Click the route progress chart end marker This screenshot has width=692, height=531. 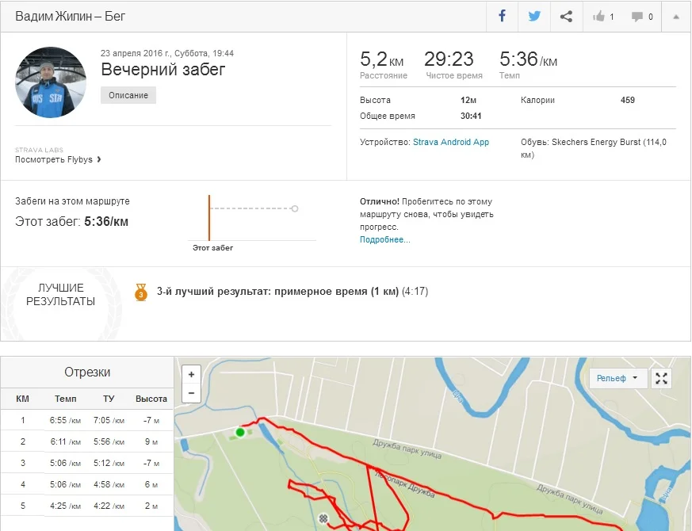(295, 208)
